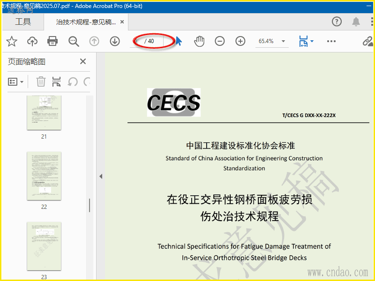Viewport: 375px width, 281px height.
Task: Collapse the navigation pane arrow
Action: [101, 177]
